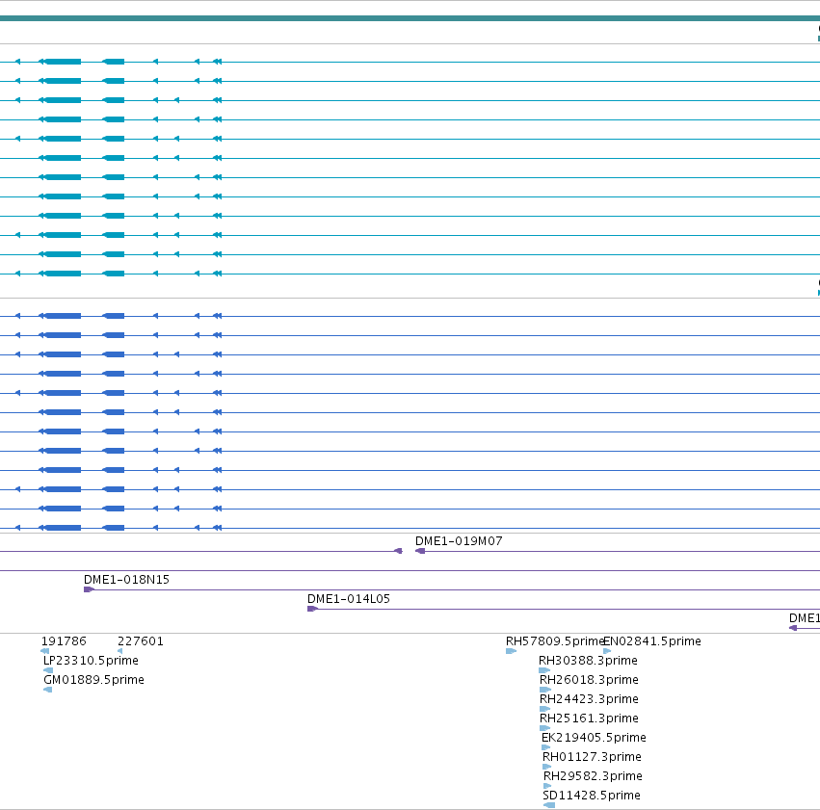Select the SD11428.5prime EST label
This screenshot has height=810, width=820.
pyautogui.click(x=592, y=796)
